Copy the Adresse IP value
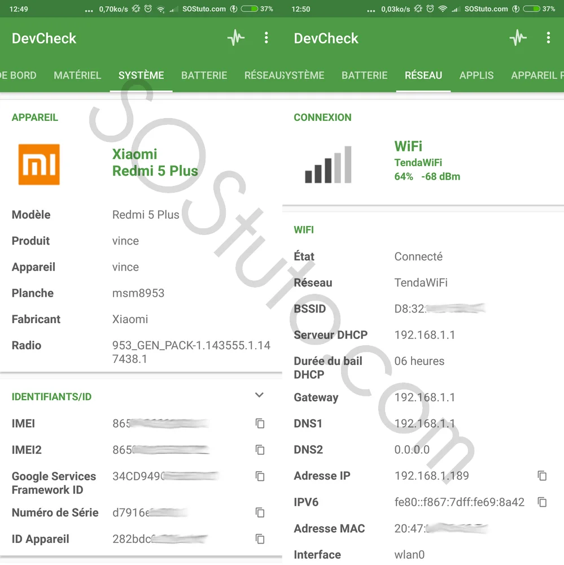 (542, 475)
